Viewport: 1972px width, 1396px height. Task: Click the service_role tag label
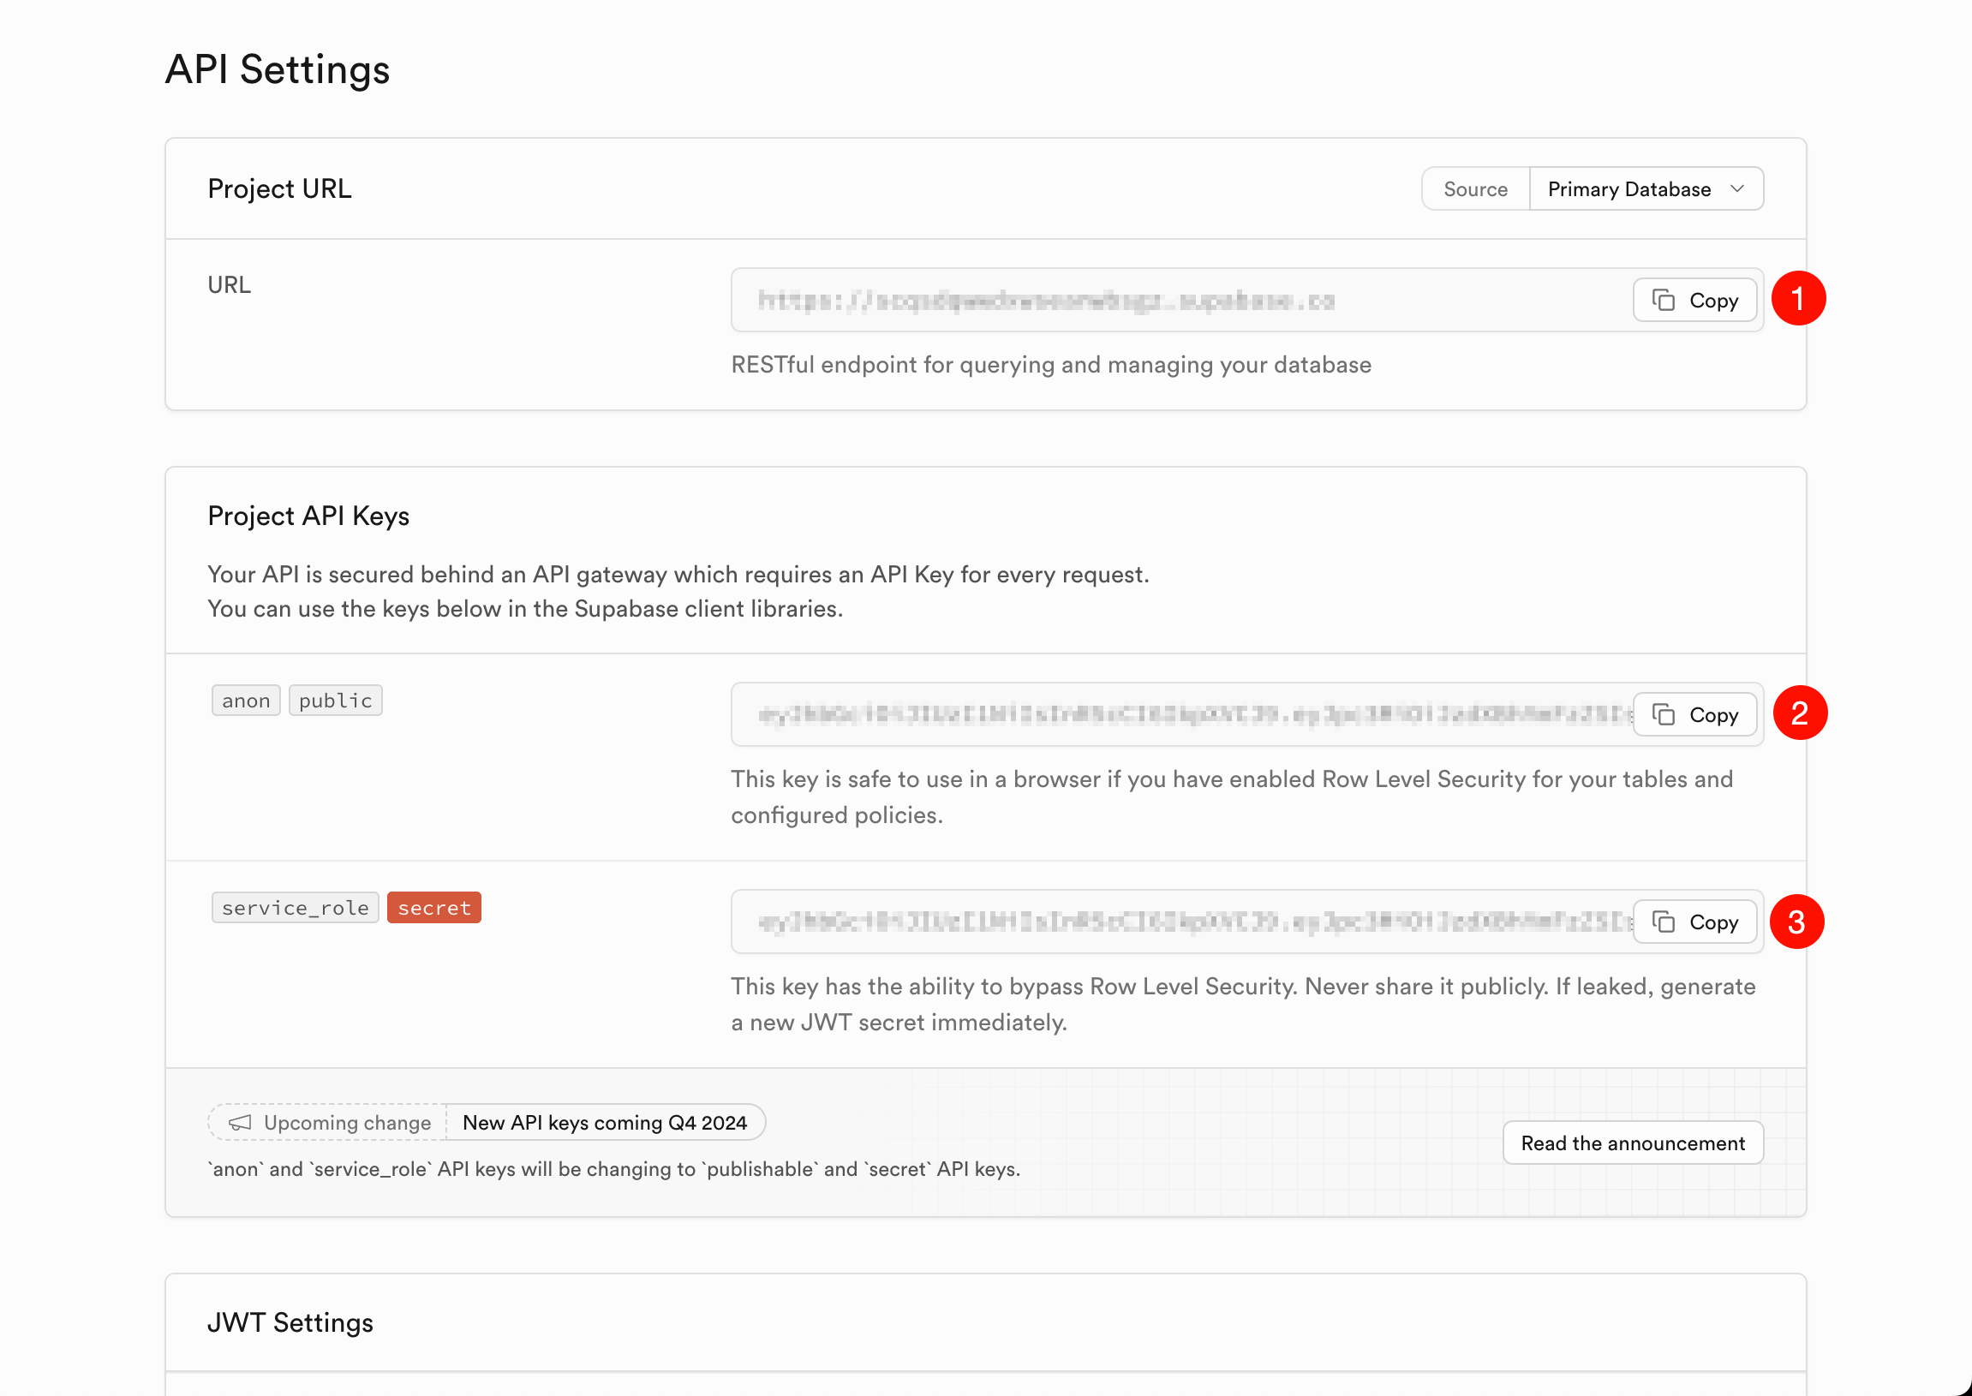point(295,908)
